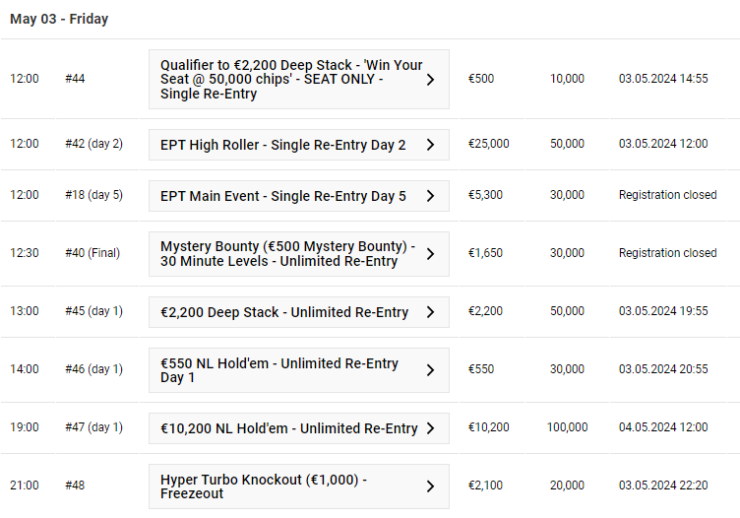The image size is (740, 518).
Task: Click the €25,000 buy-in amount
Action: coord(488,144)
